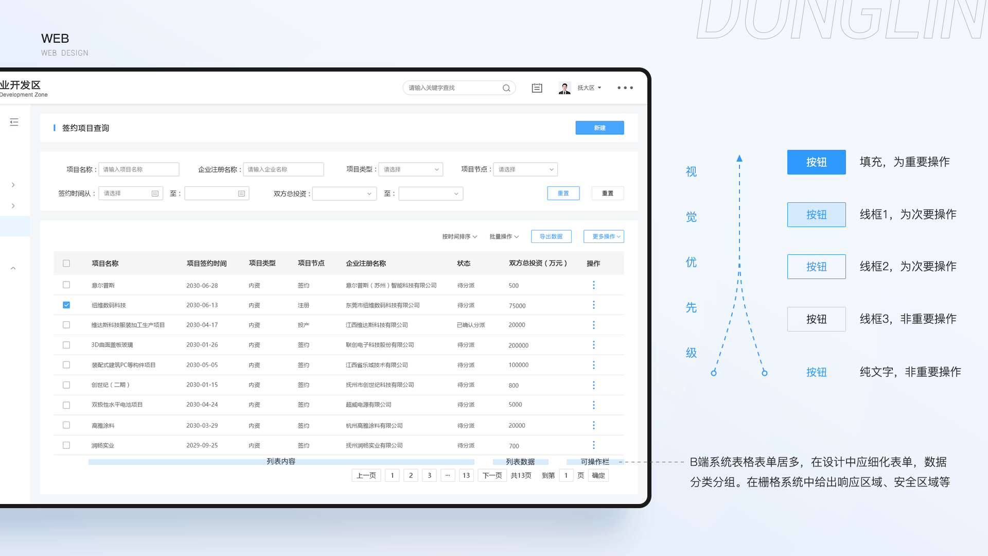Open row actions menu for 3D曲面盖板玻璃

(x=593, y=345)
